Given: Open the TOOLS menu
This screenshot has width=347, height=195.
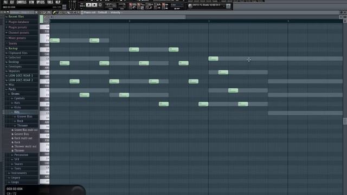Looking at the screenshot, I should 50,2.
